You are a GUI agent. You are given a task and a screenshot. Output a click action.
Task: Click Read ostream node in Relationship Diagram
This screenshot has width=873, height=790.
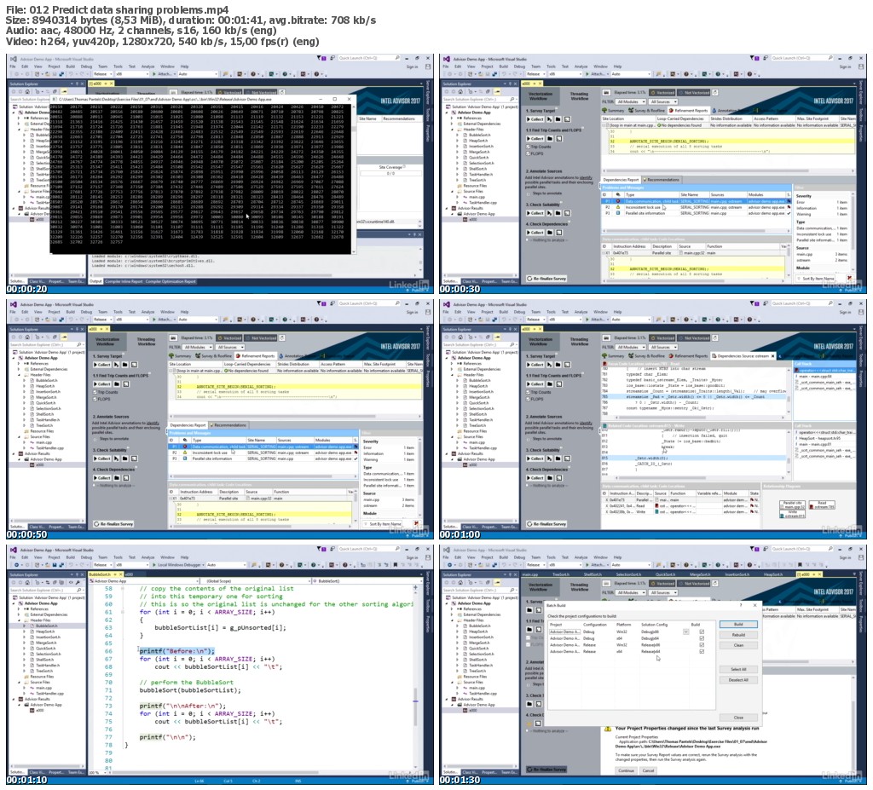coord(822,505)
